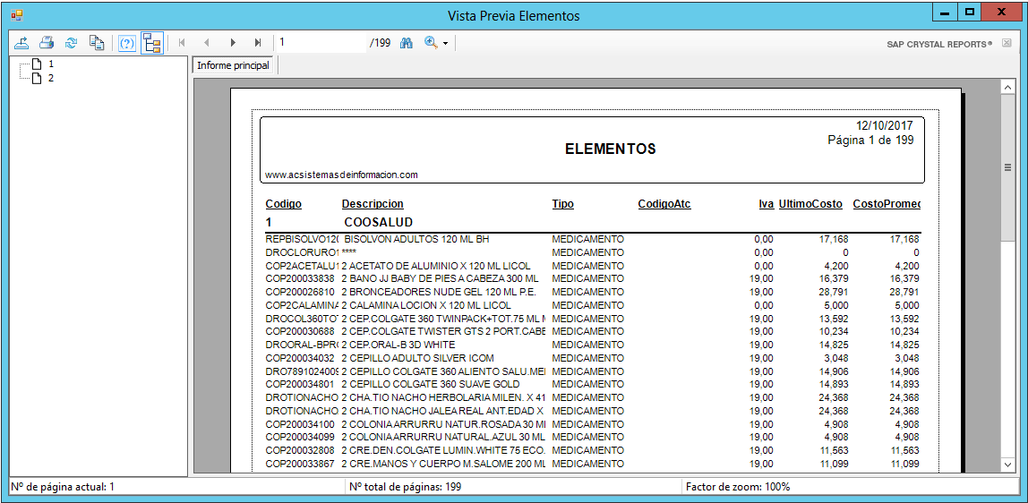The width and height of the screenshot is (1028, 503).
Task: Switch to Informe principal tab
Action: 234,65
